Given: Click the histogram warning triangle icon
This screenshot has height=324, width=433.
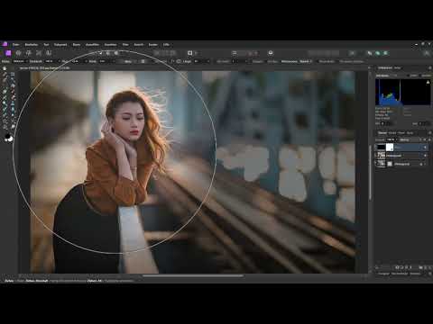Looking at the screenshot, I should click(428, 82).
